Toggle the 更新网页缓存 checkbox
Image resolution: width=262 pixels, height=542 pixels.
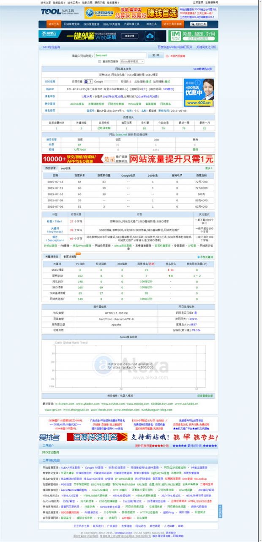tap(100, 61)
